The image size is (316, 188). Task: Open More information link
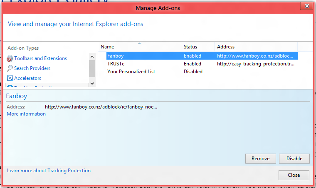coord(26,114)
